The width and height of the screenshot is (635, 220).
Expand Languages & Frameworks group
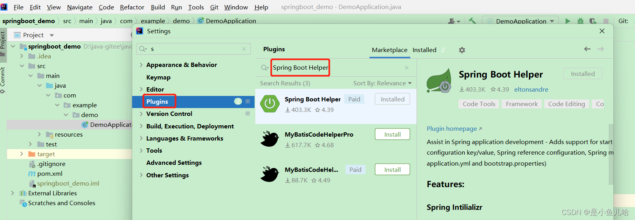pos(141,138)
